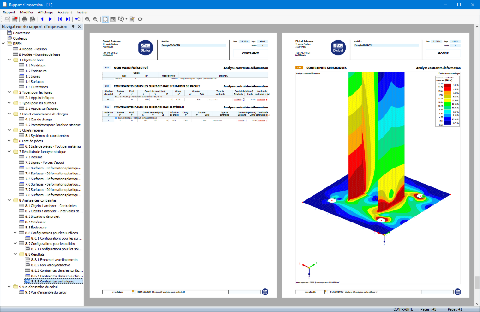Select 8.3 Situations de projet item

pos(42,216)
